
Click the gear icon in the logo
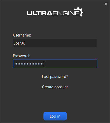tap(79, 12)
